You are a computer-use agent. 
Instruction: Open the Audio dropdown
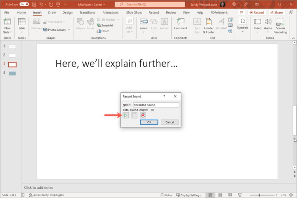coord(268,32)
